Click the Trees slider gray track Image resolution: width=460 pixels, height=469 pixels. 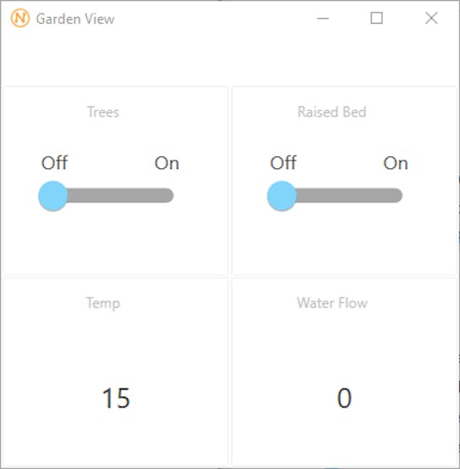120,195
